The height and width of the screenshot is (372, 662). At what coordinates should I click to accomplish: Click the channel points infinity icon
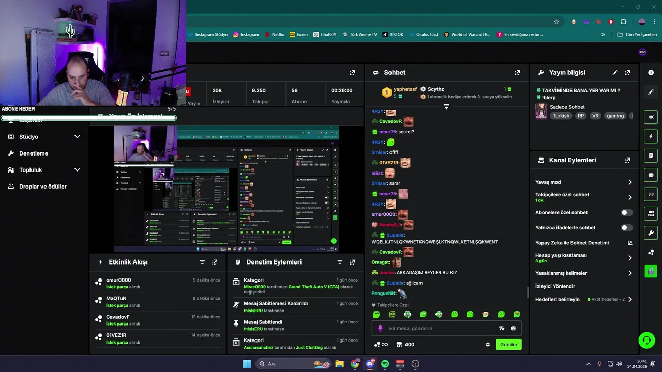click(x=381, y=345)
